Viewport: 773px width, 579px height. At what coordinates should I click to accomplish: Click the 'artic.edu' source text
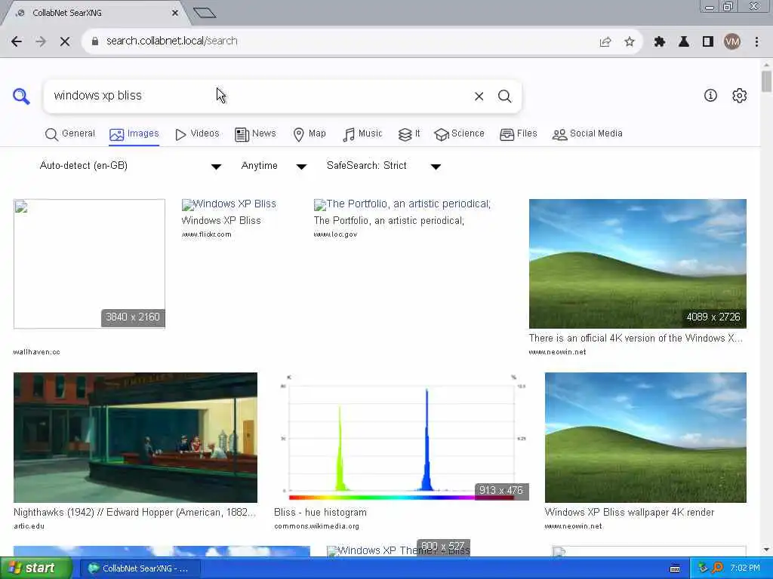(29, 526)
